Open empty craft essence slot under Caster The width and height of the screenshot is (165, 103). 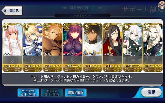pos(113,60)
